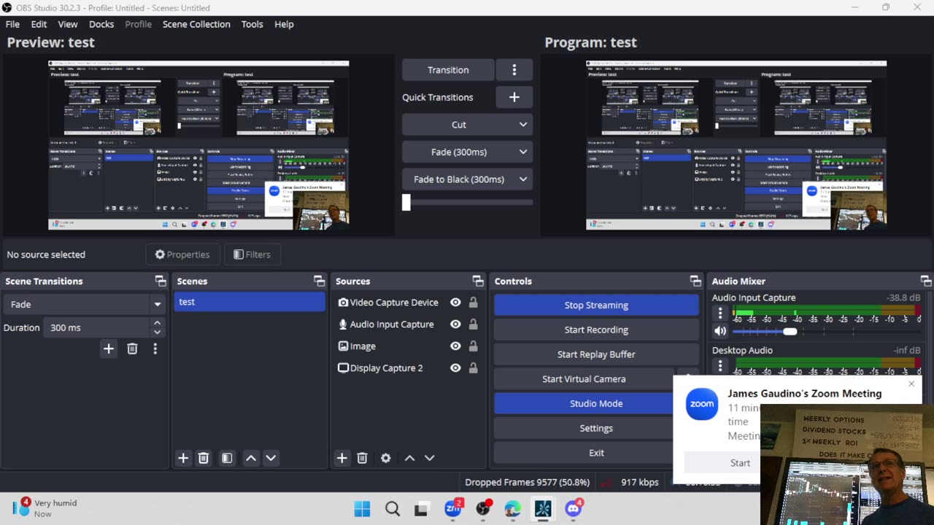Undock the Sources panel
The image size is (934, 525).
tap(478, 281)
